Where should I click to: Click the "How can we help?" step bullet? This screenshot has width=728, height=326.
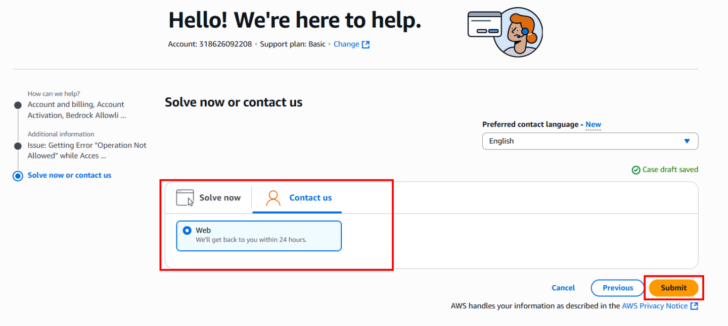point(18,105)
